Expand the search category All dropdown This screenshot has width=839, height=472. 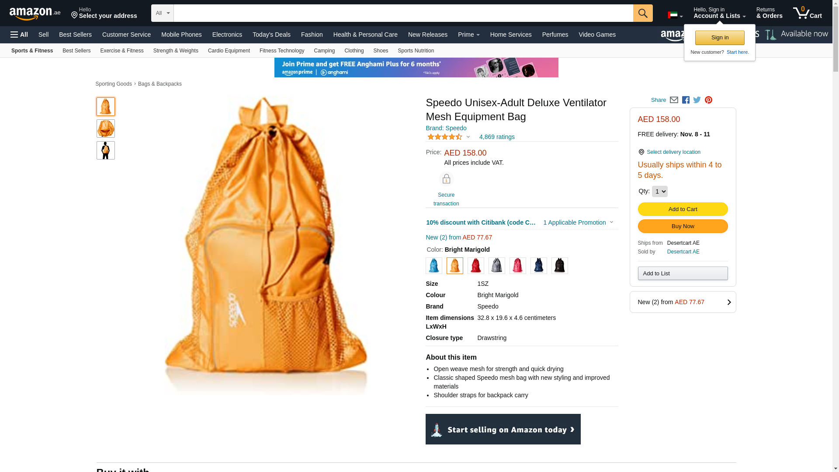163,13
